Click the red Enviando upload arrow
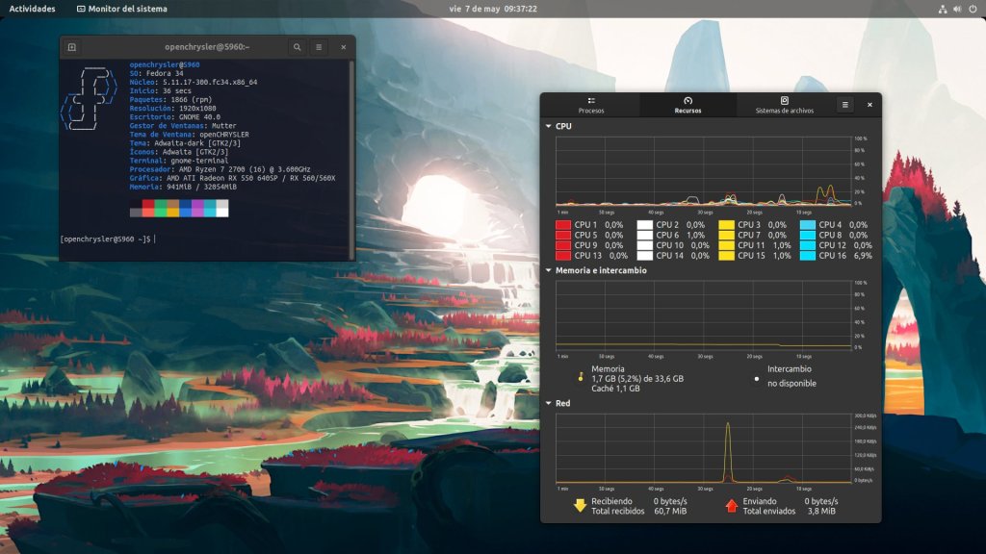Image resolution: width=986 pixels, height=554 pixels. (x=731, y=506)
